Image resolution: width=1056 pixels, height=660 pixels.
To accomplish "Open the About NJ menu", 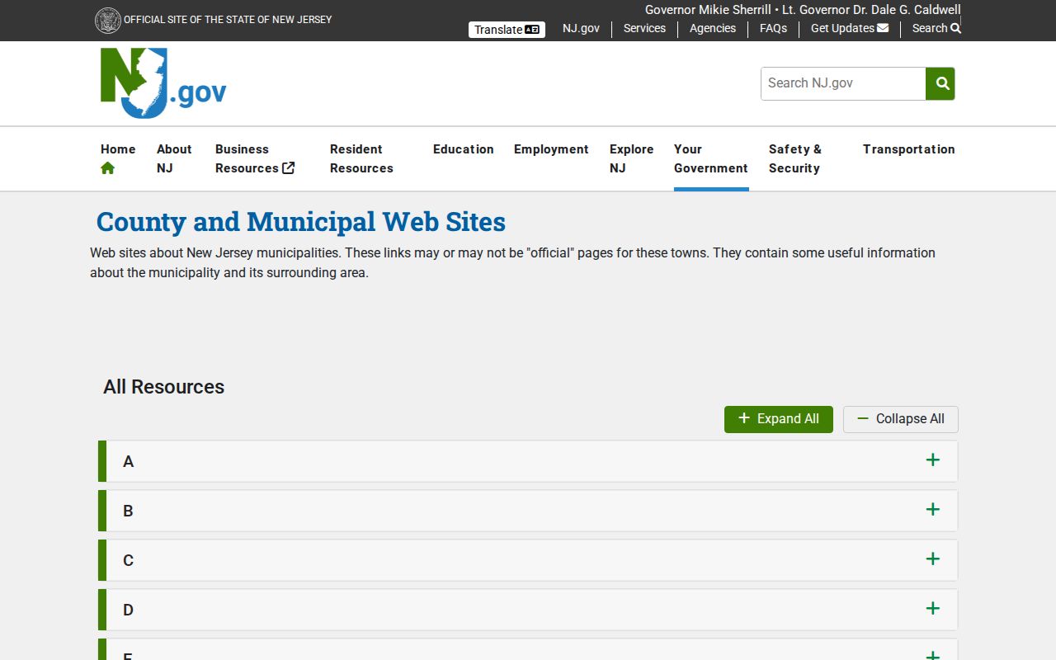I will pos(174,158).
